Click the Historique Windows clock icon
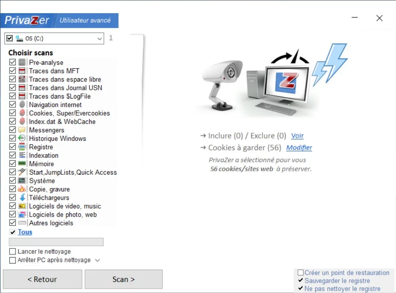 pyautogui.click(x=22, y=138)
